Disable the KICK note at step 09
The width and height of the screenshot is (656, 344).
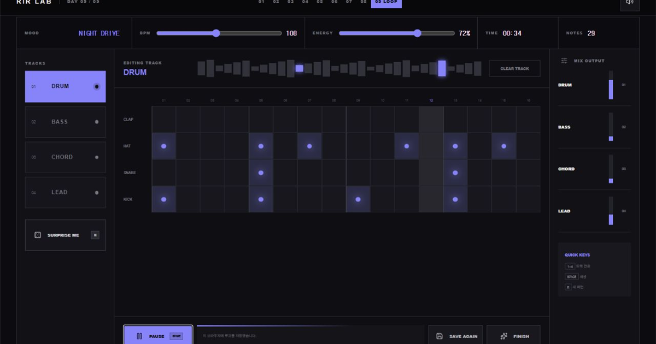point(358,199)
